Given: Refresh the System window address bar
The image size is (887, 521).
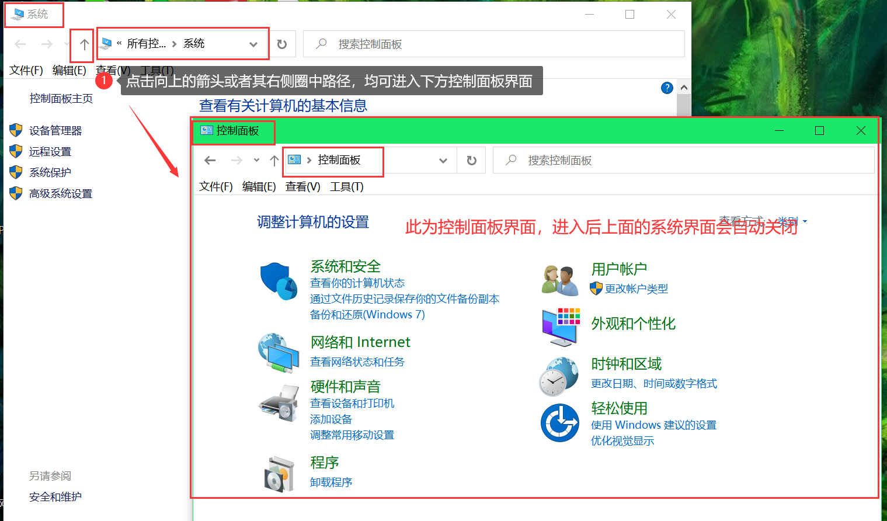Looking at the screenshot, I should 282,44.
